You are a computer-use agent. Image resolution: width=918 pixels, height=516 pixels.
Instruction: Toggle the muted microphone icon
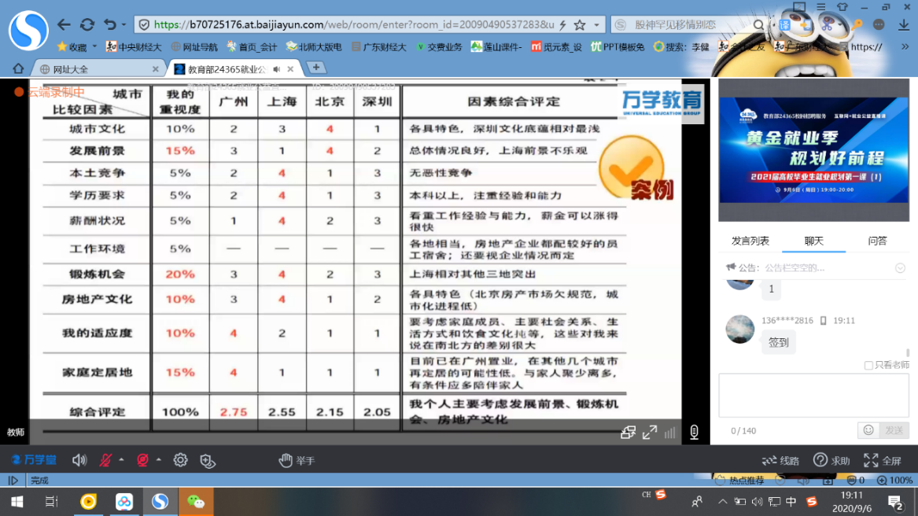tap(105, 460)
